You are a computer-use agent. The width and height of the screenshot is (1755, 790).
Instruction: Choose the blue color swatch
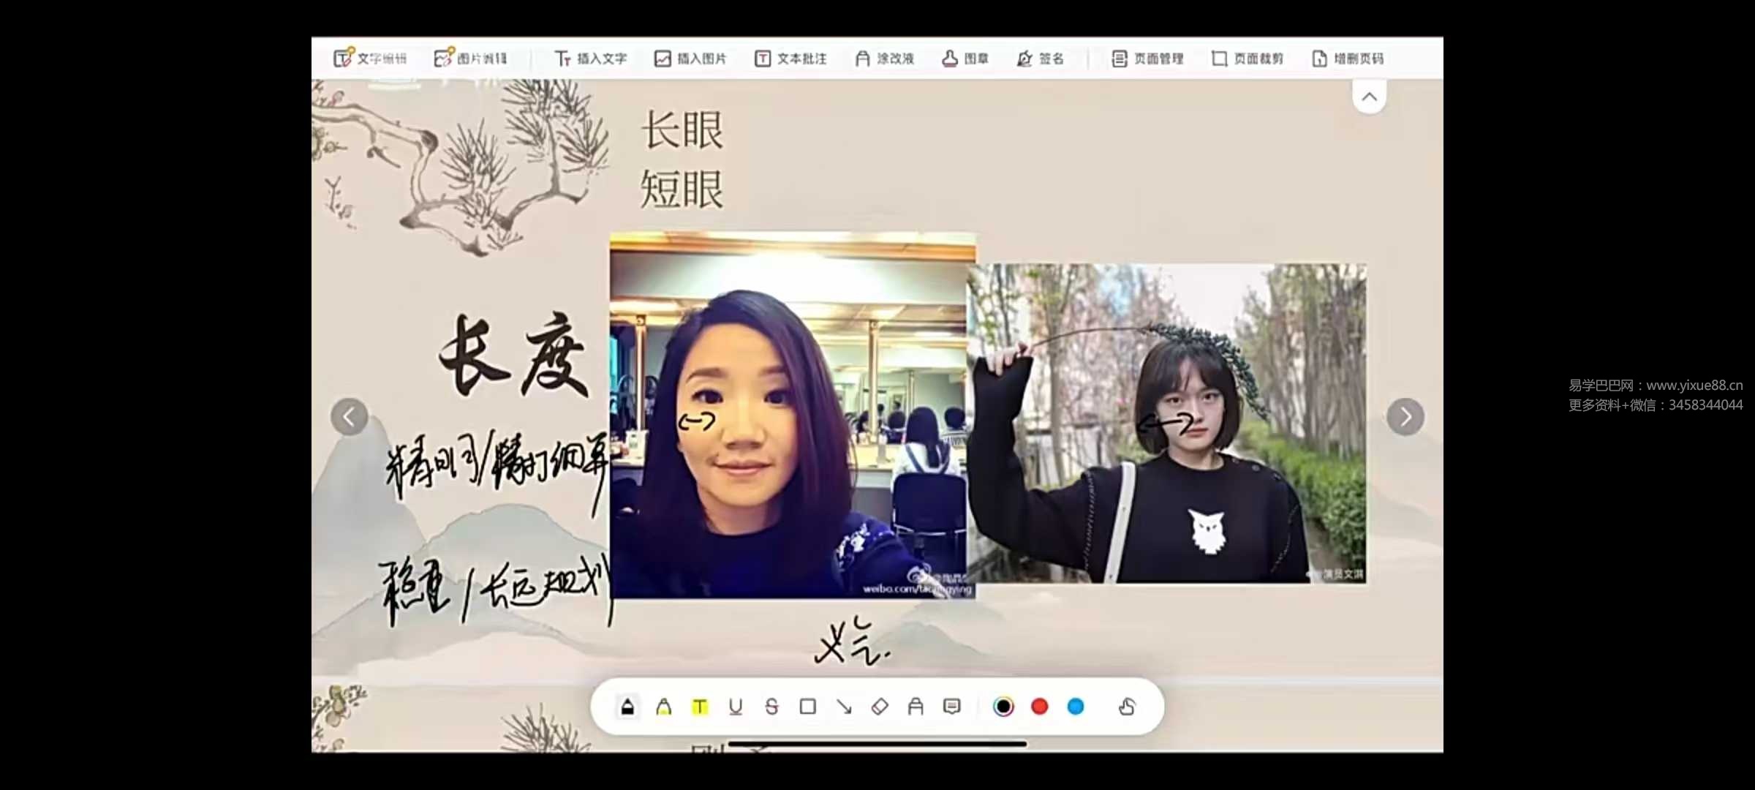(x=1075, y=707)
